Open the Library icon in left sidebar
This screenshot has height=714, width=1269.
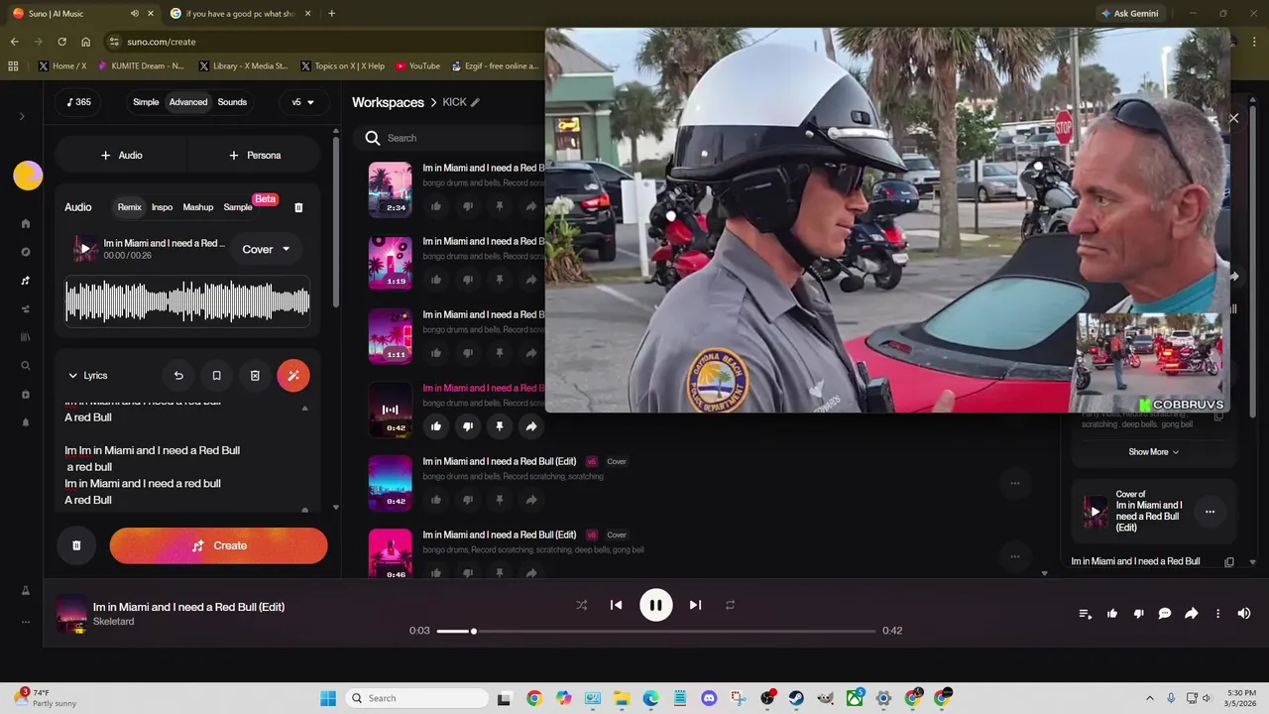pos(26,337)
